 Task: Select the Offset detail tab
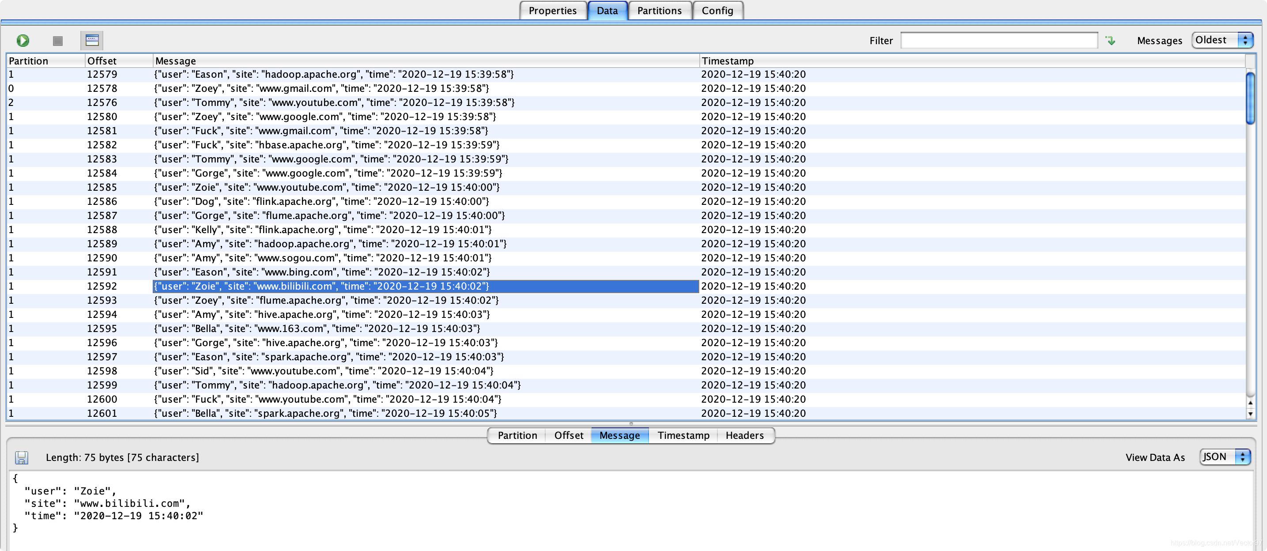tap(569, 435)
